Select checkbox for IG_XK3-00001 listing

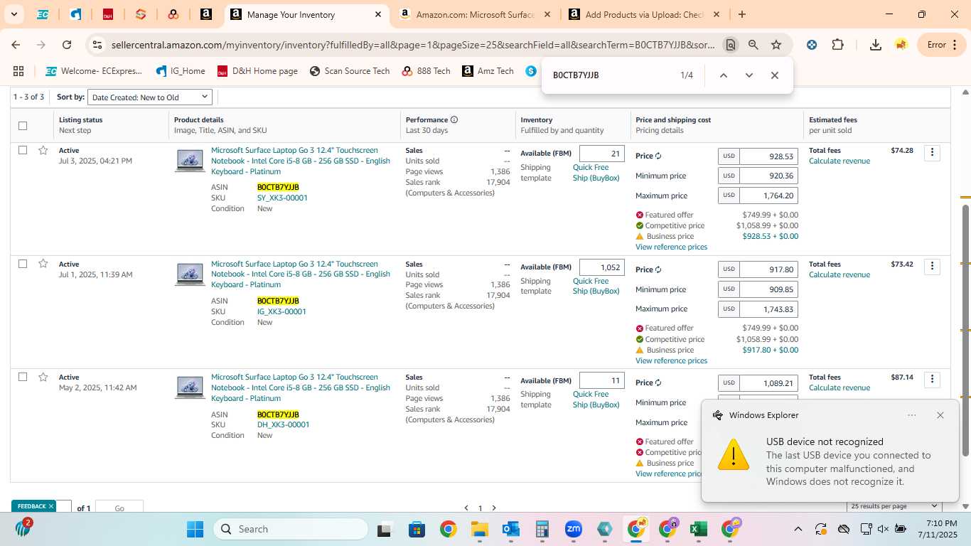pos(23,264)
